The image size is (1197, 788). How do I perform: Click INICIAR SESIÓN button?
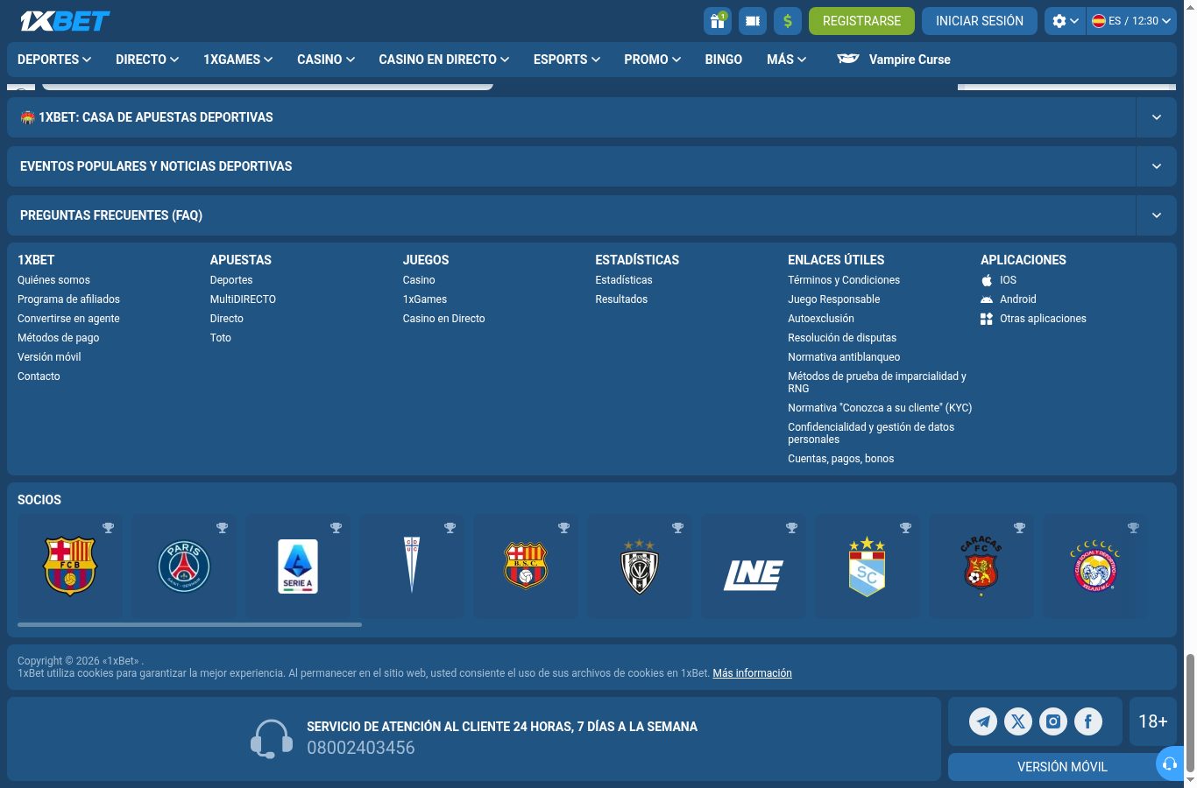[x=980, y=21]
